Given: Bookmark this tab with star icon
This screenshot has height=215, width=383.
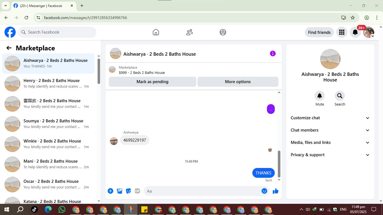Looking at the screenshot, I should point(353,18).
